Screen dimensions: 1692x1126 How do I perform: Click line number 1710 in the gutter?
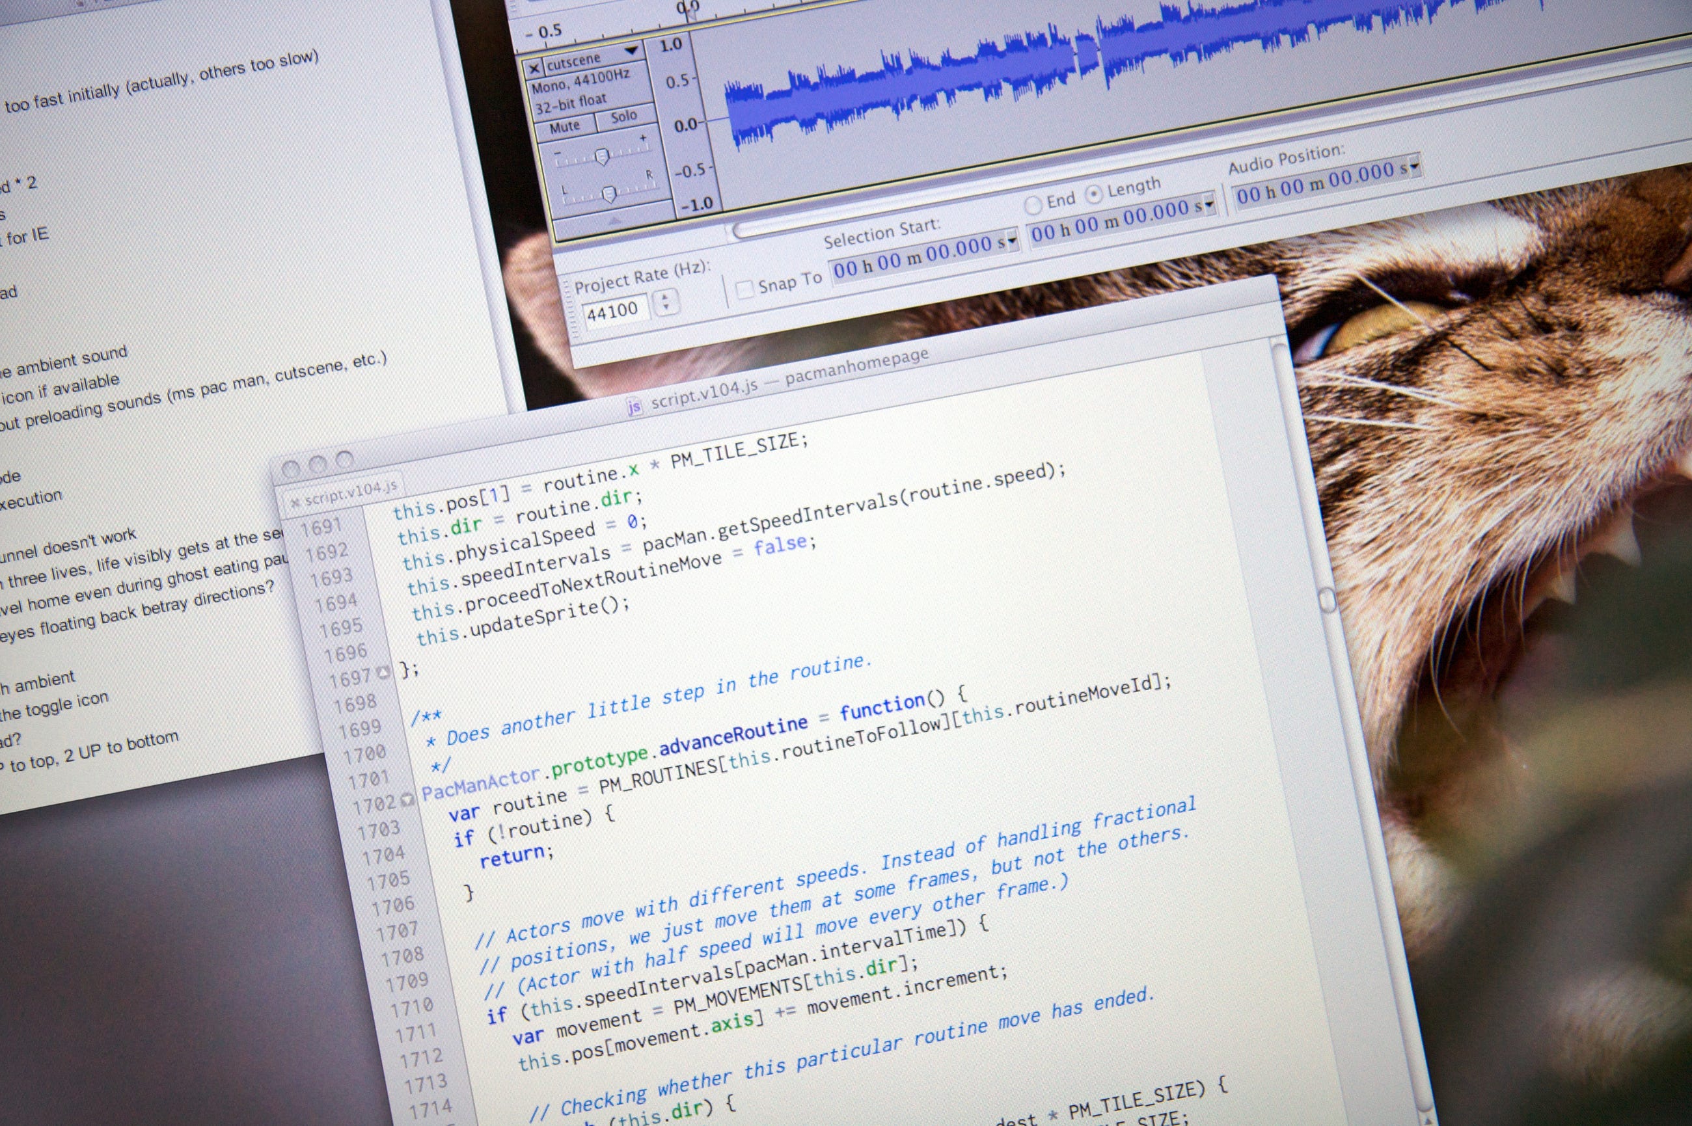[x=412, y=1009]
